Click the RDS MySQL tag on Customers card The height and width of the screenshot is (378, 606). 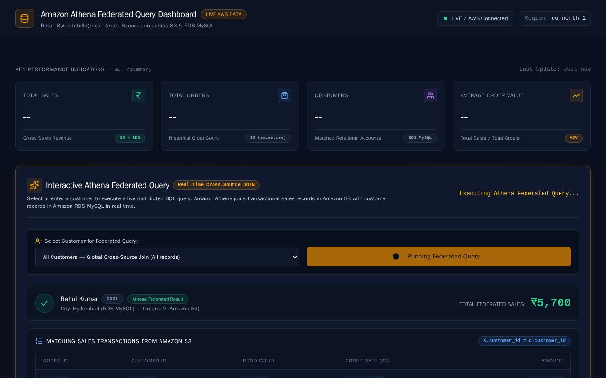point(420,138)
